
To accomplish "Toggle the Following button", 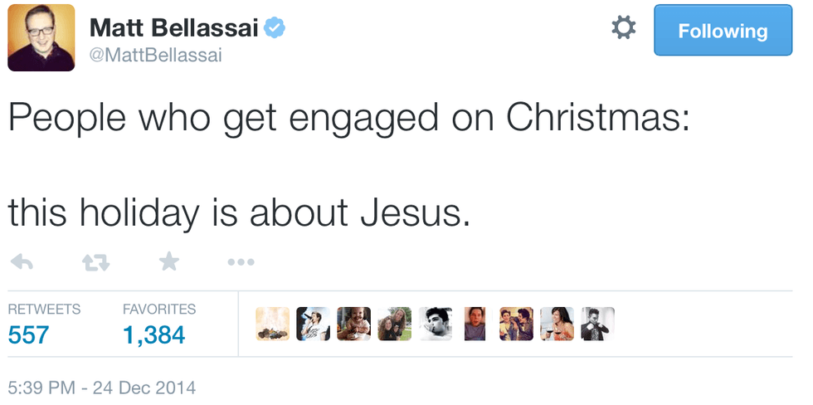I will pyautogui.click(x=723, y=31).
